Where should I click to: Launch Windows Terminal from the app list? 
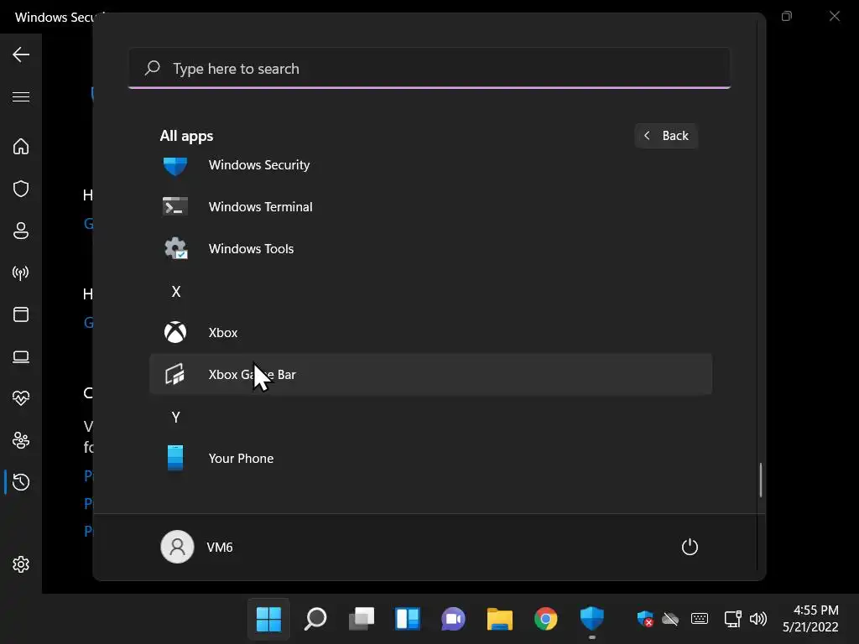point(430,206)
